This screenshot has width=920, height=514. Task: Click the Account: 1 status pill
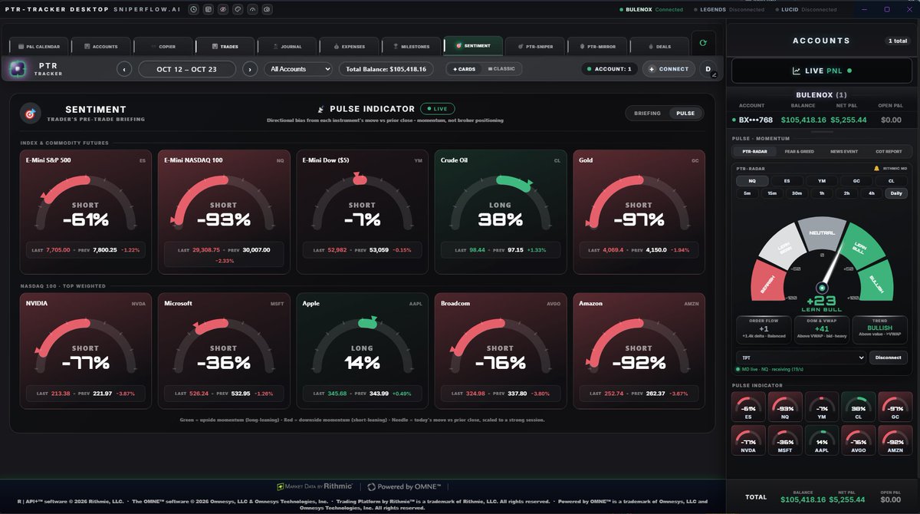609,69
